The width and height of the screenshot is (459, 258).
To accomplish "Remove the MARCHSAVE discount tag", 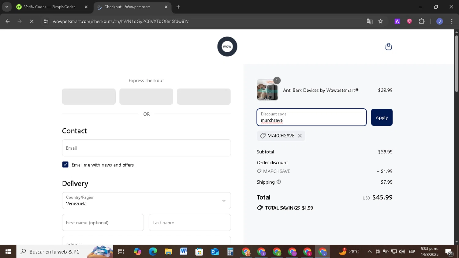I will pyautogui.click(x=300, y=136).
